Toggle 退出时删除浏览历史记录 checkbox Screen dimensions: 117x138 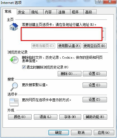pos(24,67)
